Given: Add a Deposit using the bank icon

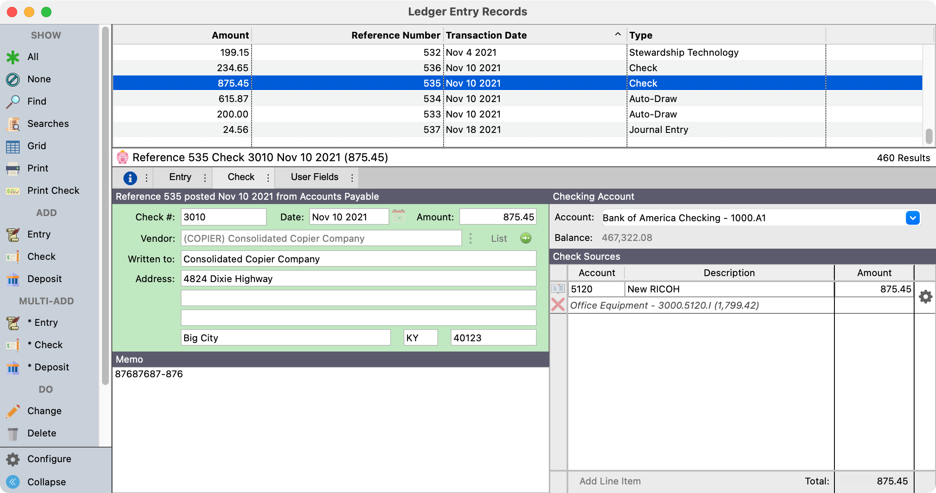Looking at the screenshot, I should (13, 279).
